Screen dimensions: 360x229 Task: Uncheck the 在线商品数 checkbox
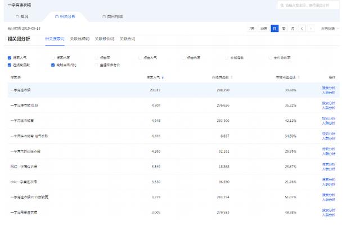[x=10, y=65]
